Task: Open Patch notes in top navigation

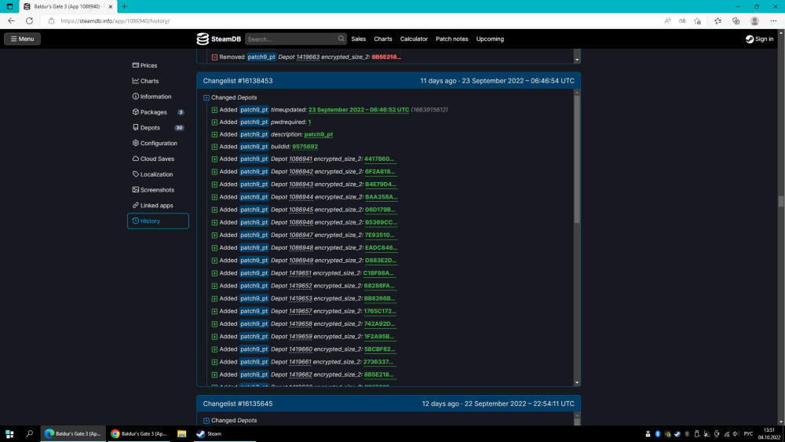Action: pos(451,39)
